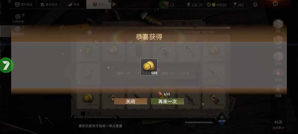Toggle the skip animation checkbox below grid

(83, 113)
